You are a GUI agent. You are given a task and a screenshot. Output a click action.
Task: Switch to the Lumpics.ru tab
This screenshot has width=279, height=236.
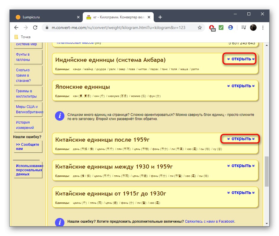click(x=46, y=17)
